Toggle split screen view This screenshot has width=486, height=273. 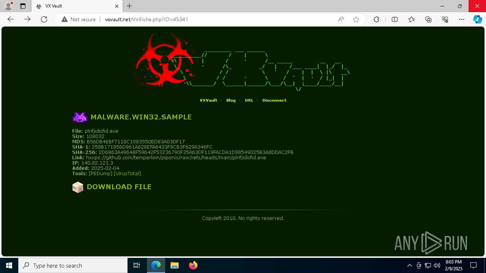click(x=394, y=19)
